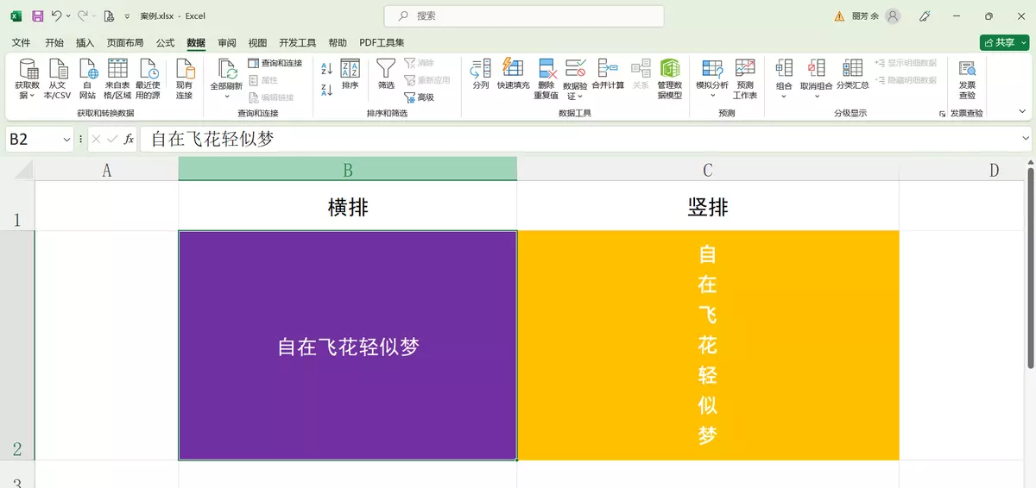
Task: Click the 共享 (Share) button
Action: pyautogui.click(x=1005, y=42)
